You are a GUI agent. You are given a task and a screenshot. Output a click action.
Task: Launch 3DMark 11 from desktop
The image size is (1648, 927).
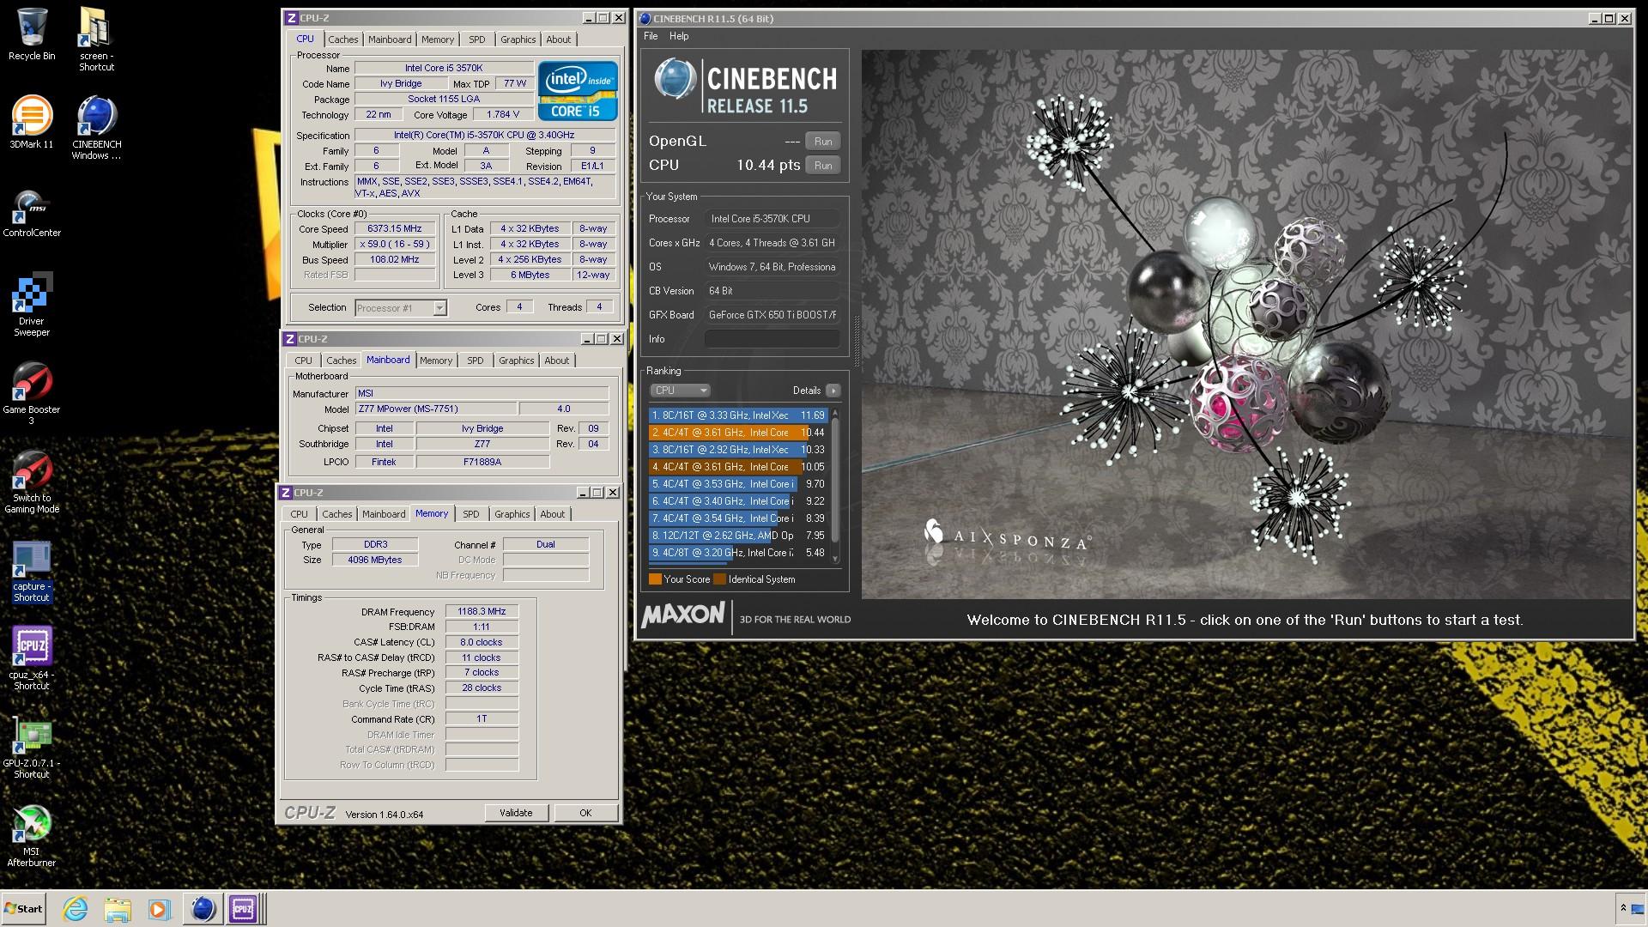coord(32,122)
